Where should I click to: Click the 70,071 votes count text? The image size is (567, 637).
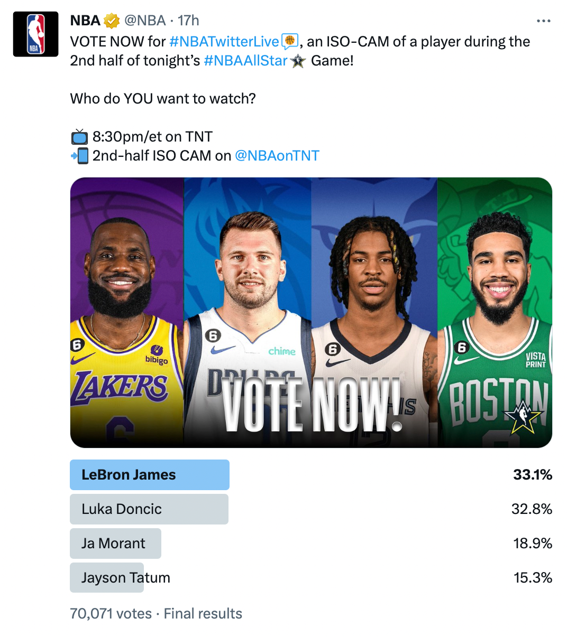[x=111, y=614]
